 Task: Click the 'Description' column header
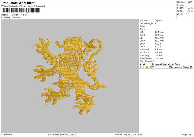[161, 64]
